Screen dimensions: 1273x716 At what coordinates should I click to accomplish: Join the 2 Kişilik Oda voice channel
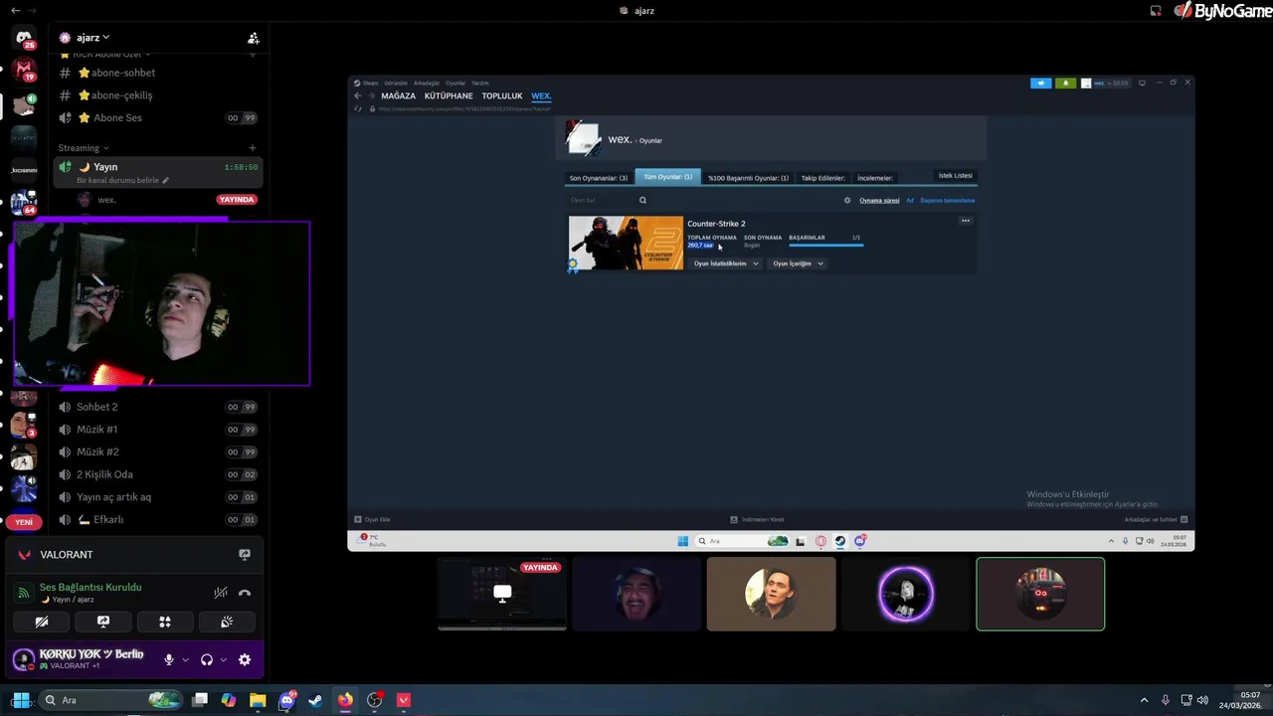point(158,474)
